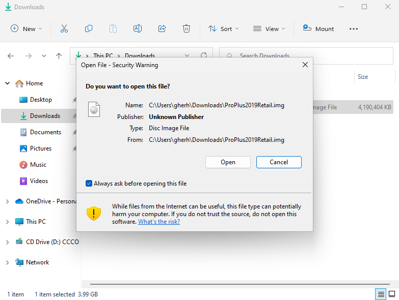Click the Delete trash icon
The height and width of the screenshot is (300, 399).
coord(187,29)
